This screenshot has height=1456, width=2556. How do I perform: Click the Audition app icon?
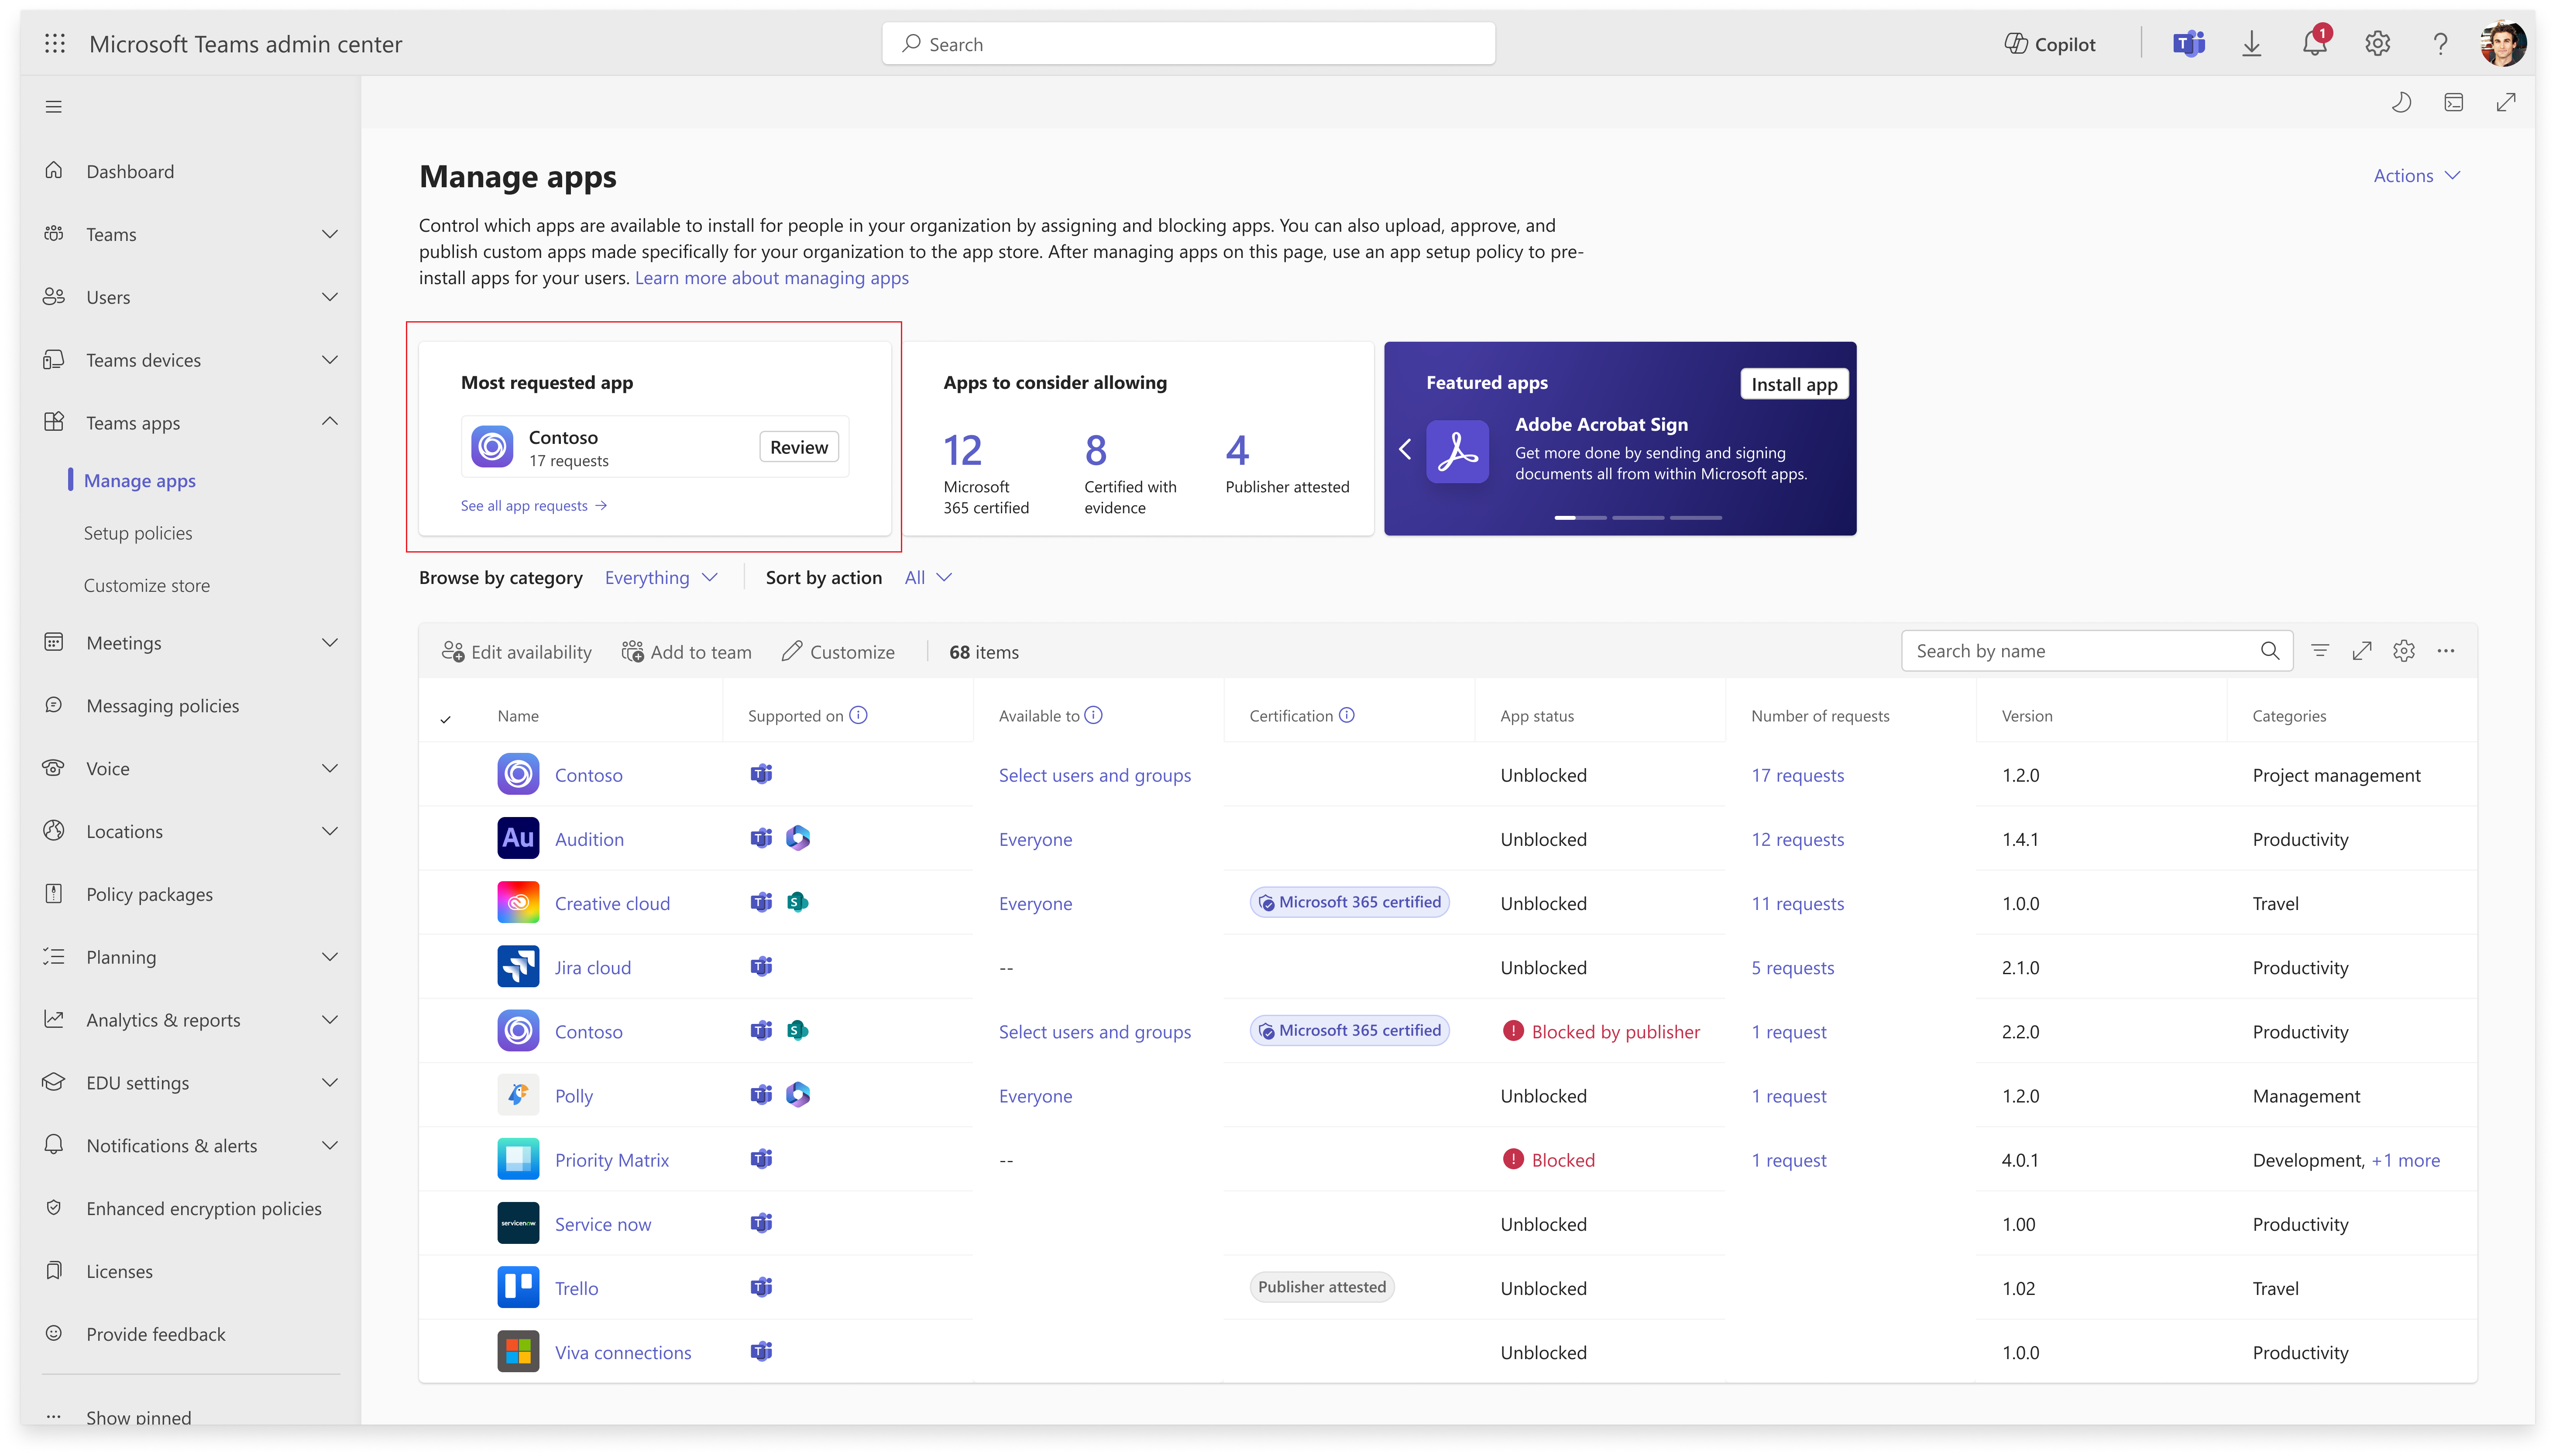click(518, 838)
